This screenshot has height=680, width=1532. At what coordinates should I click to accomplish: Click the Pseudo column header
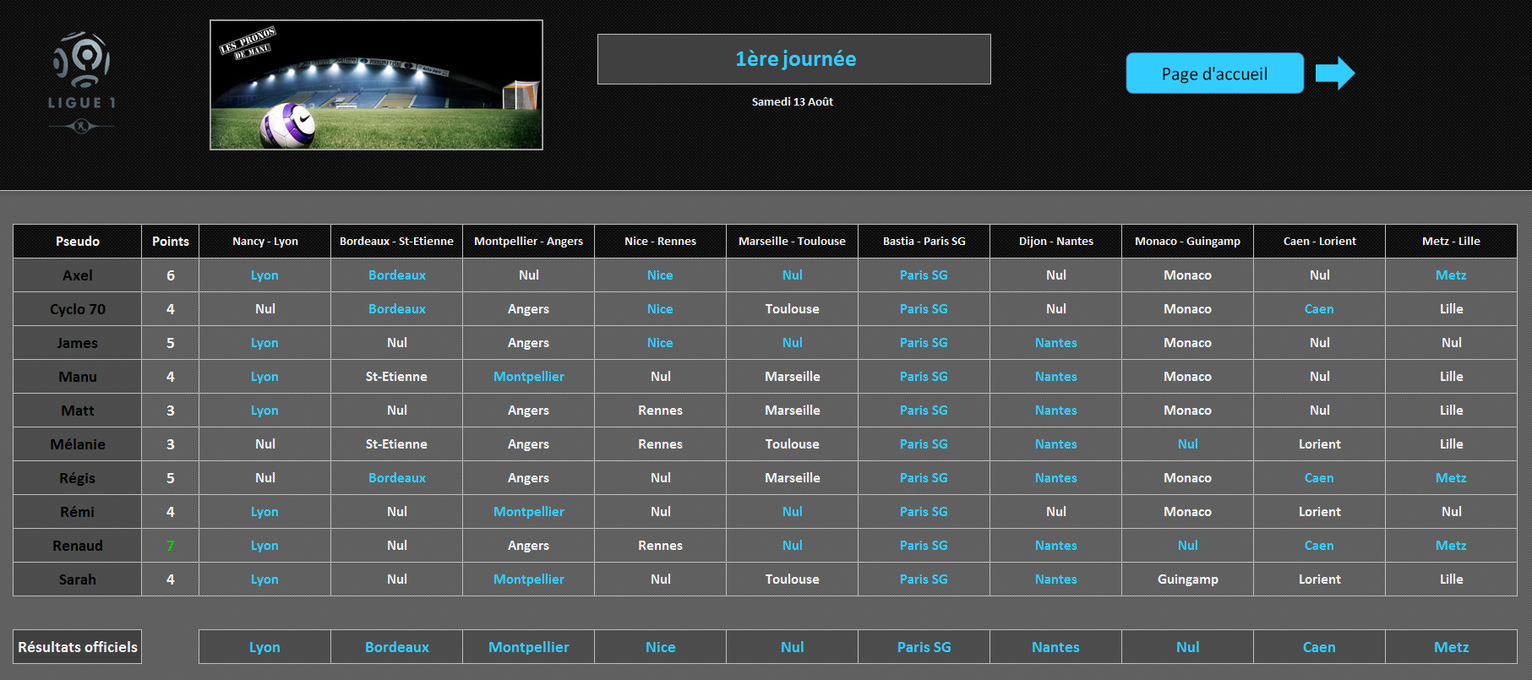78,242
